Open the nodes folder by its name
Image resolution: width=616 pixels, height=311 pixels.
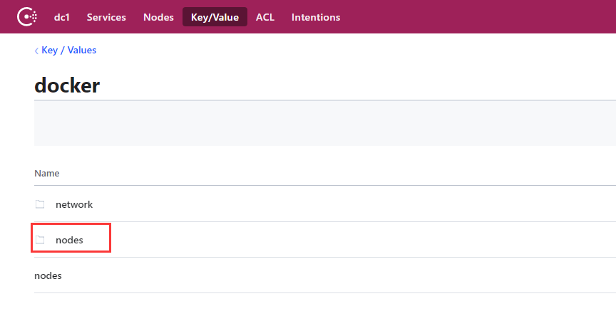[69, 240]
